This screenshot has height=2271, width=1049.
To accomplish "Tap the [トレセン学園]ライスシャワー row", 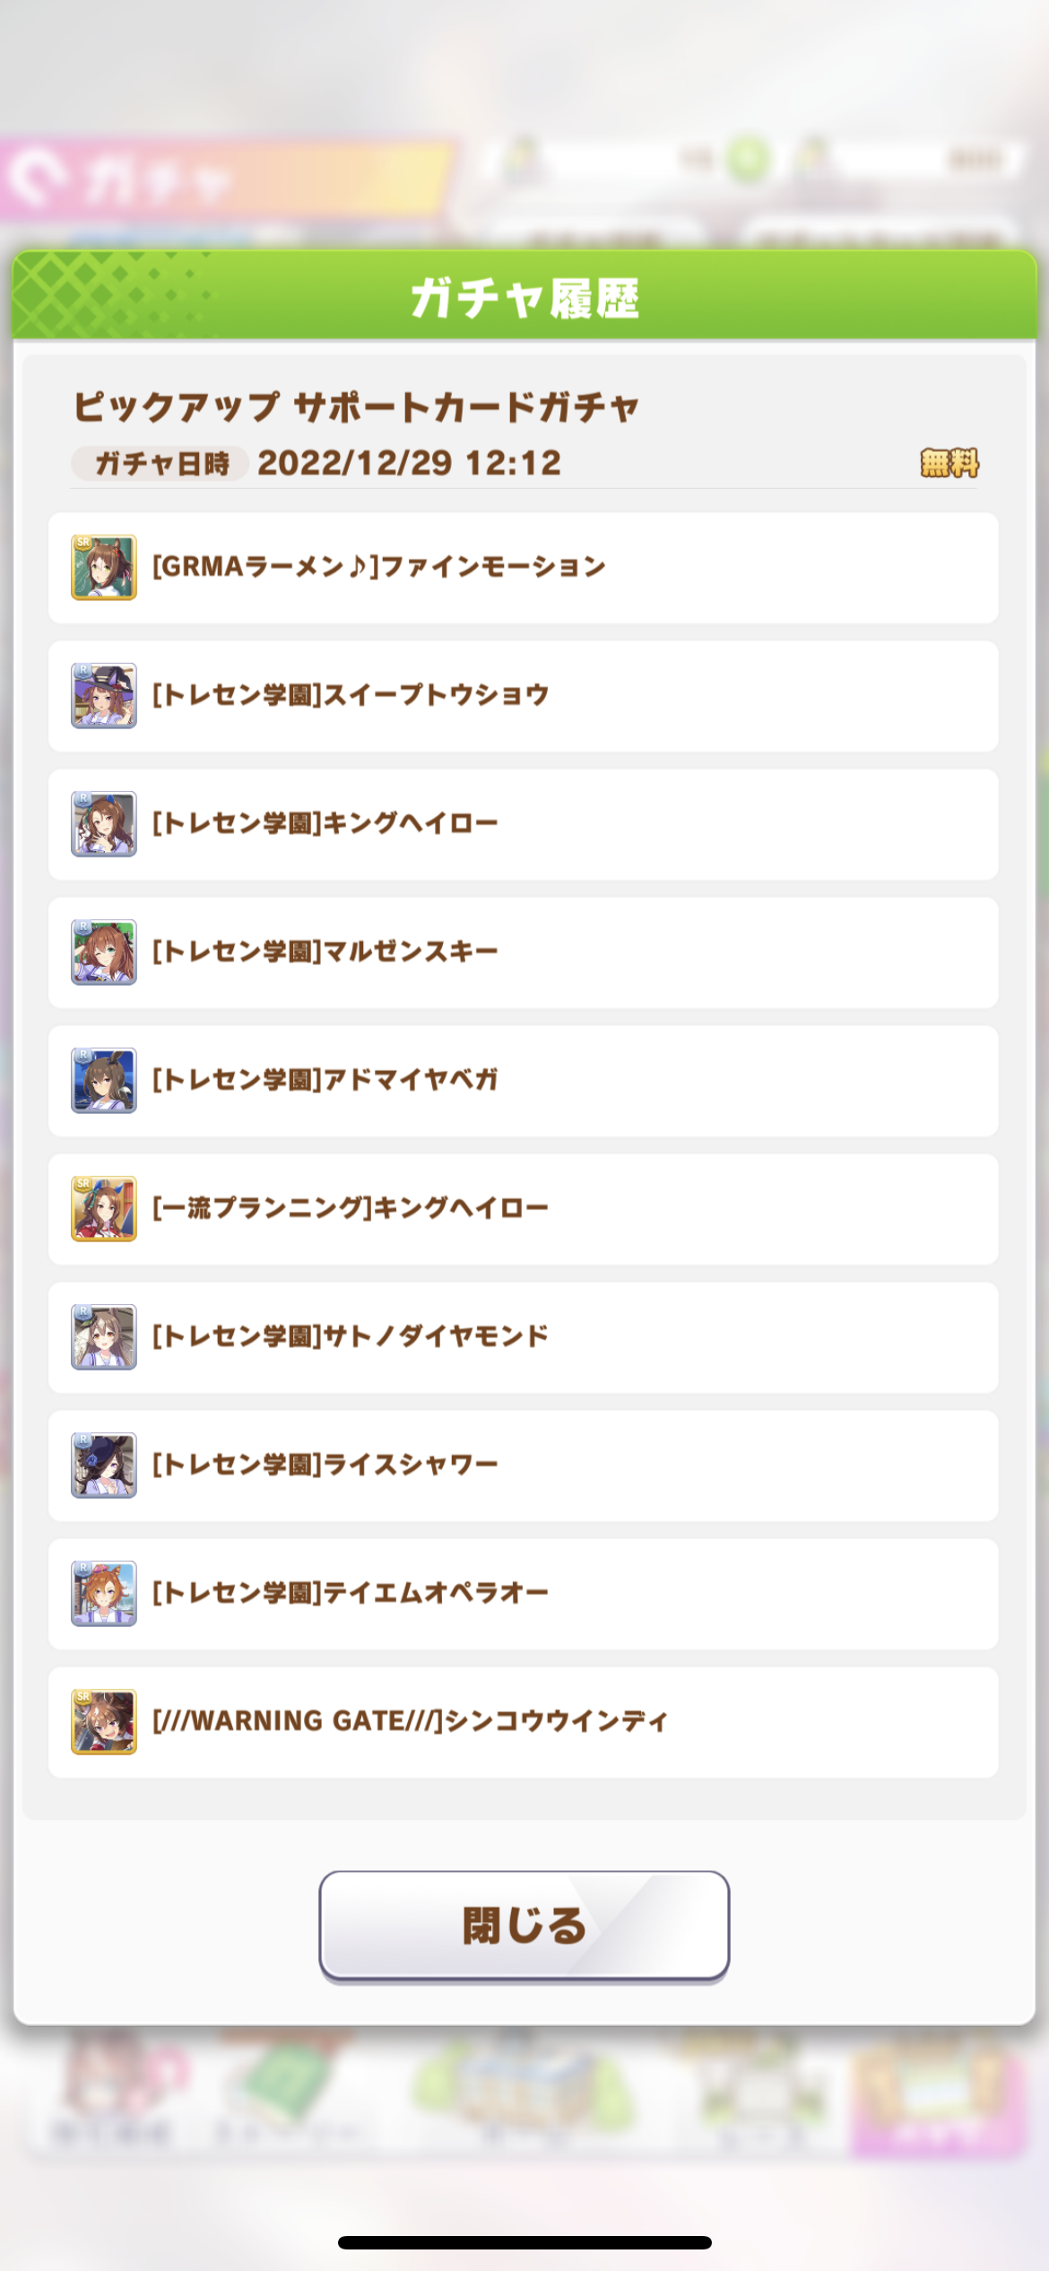I will point(524,1466).
